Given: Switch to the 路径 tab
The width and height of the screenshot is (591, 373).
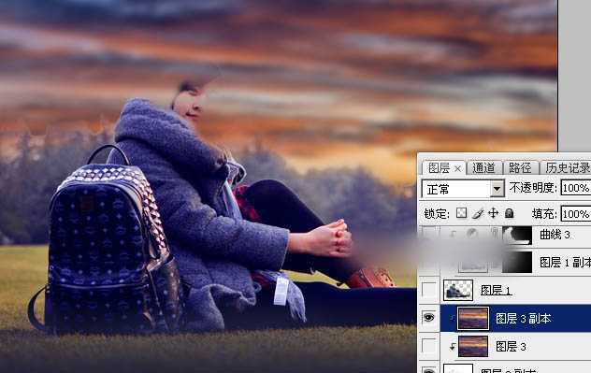Looking at the screenshot, I should (520, 168).
